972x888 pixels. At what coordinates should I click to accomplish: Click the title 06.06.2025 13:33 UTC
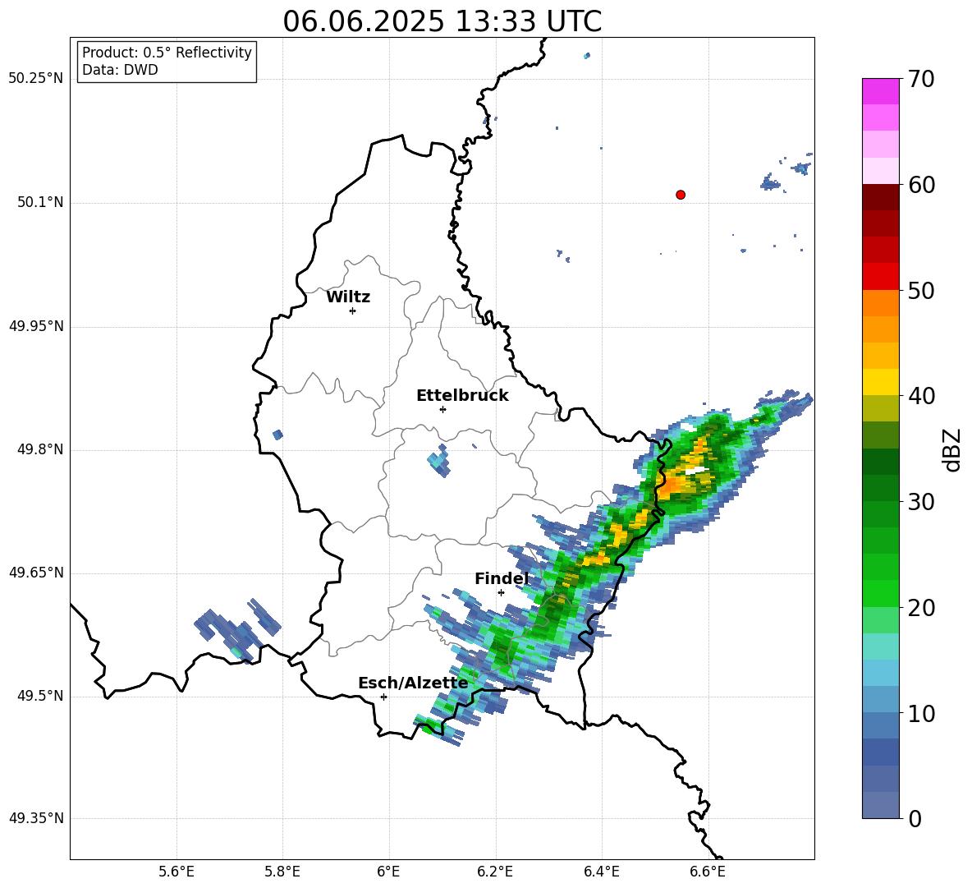[x=442, y=21]
